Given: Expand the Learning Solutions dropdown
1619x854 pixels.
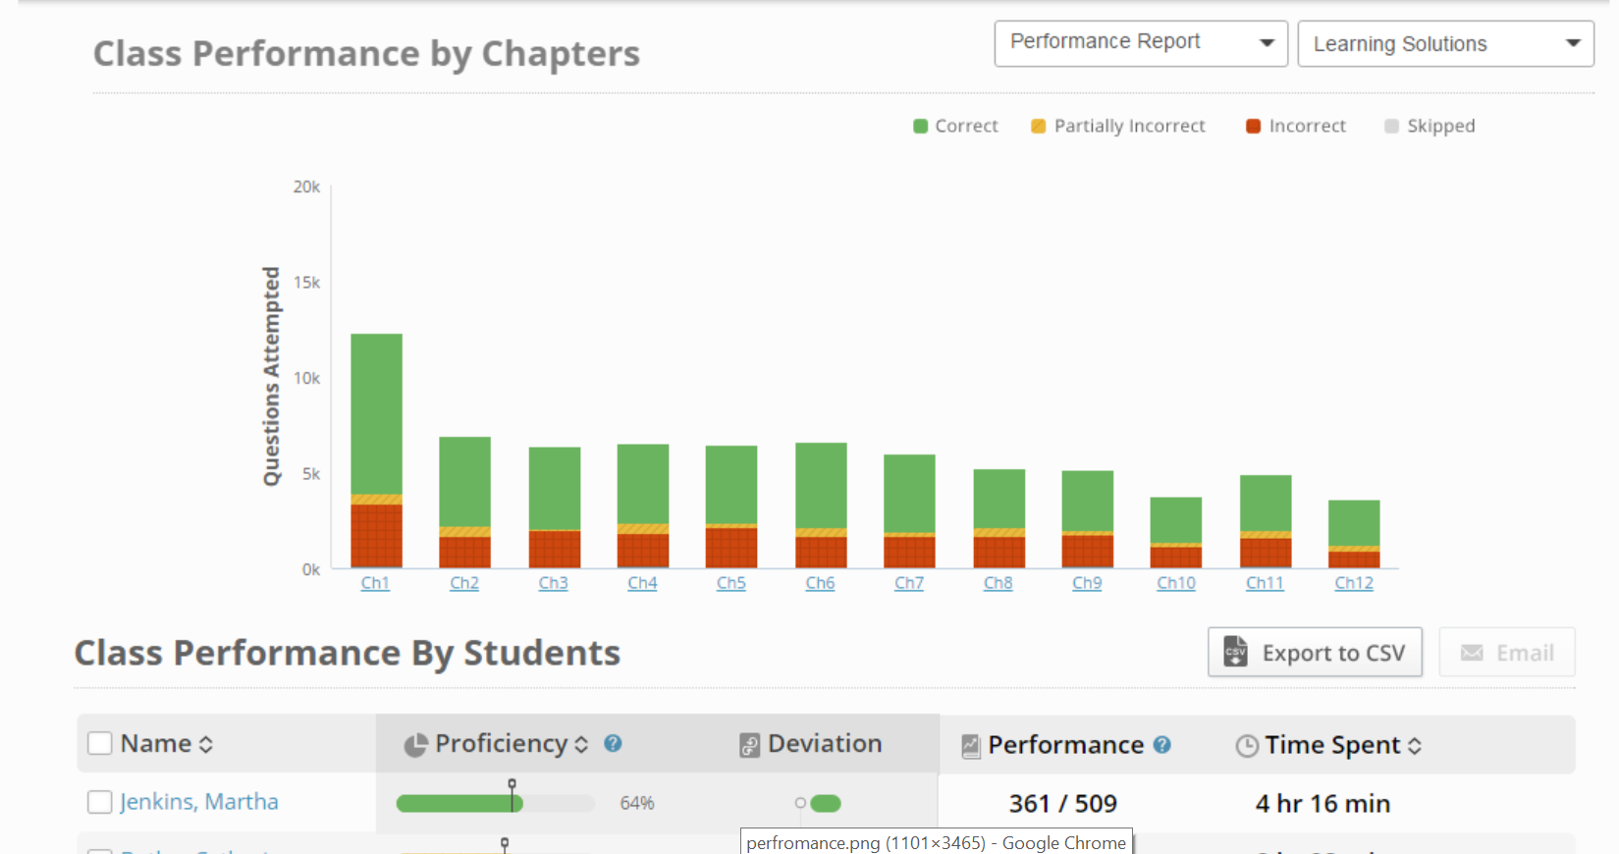Looking at the screenshot, I should tap(1444, 44).
